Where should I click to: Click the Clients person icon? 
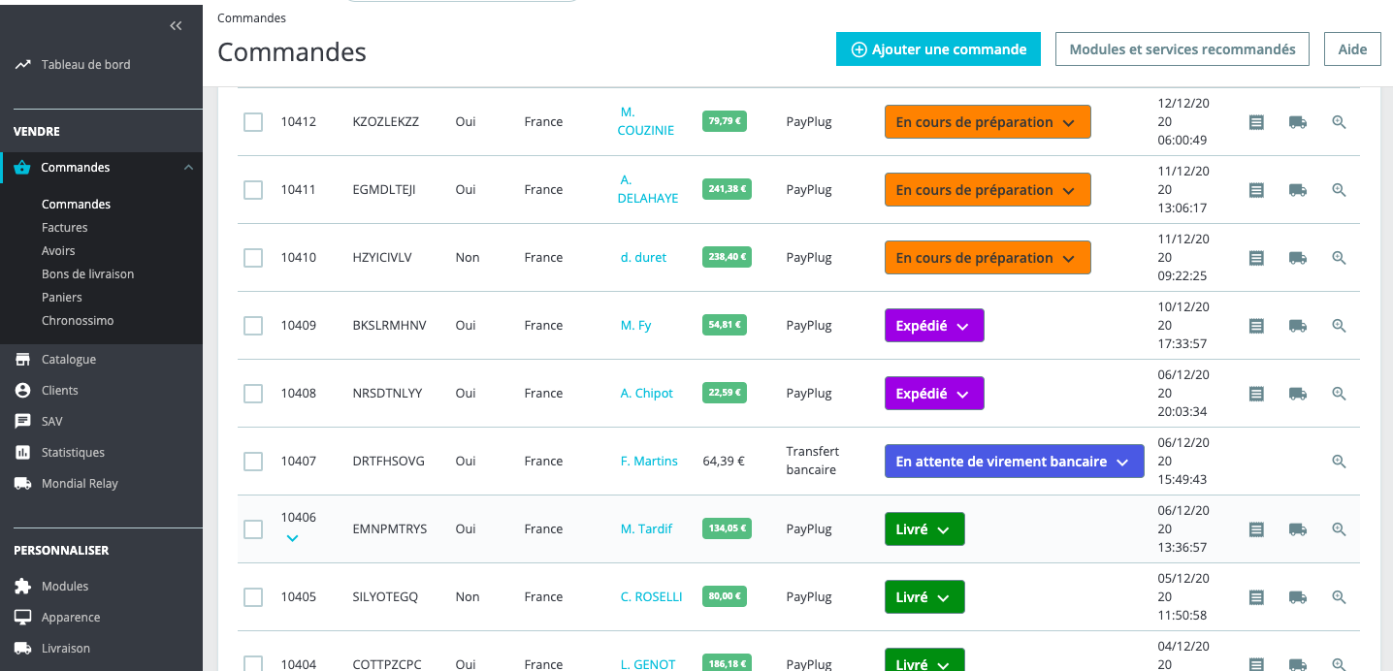point(22,390)
